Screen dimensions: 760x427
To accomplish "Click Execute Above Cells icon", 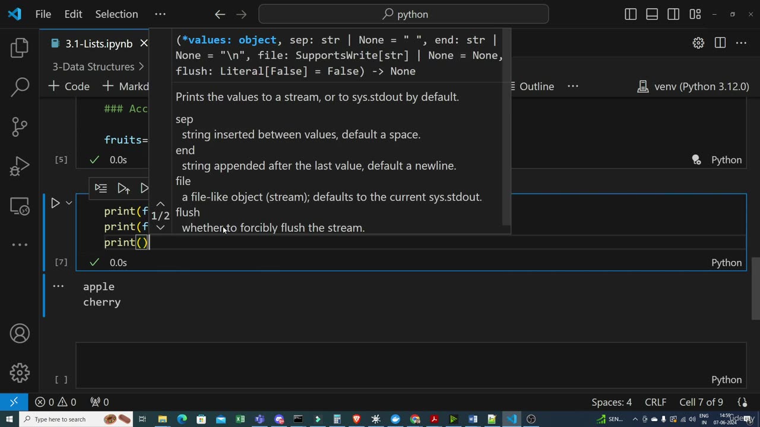I will point(123,188).
